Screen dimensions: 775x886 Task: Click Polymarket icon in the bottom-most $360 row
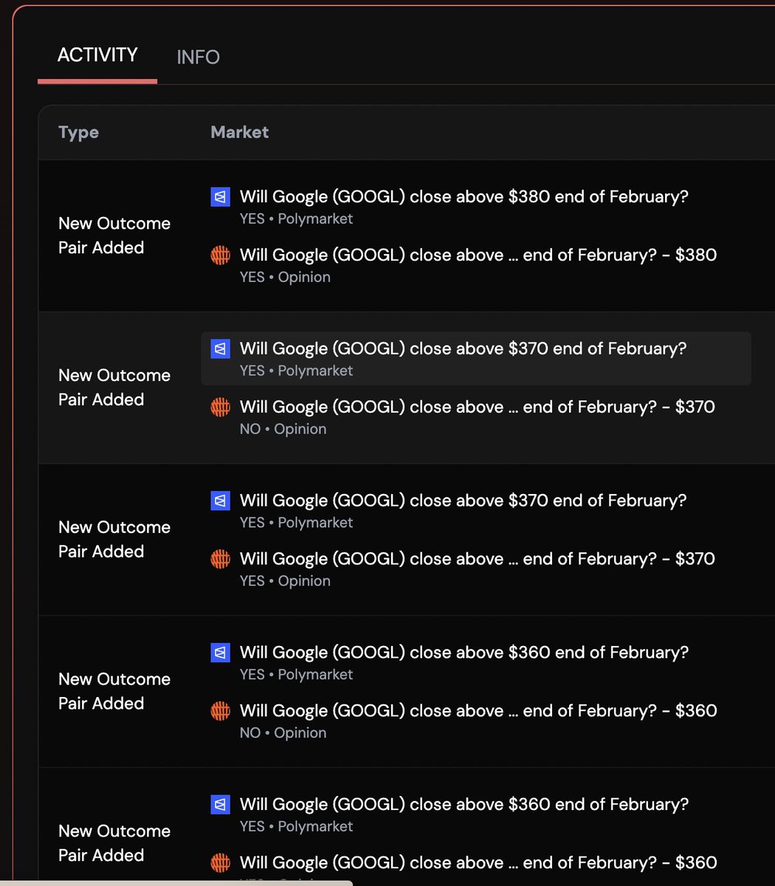pos(221,806)
